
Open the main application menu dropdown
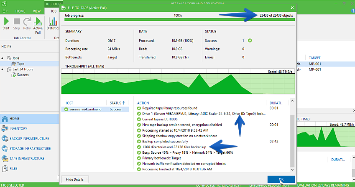point(5,11)
